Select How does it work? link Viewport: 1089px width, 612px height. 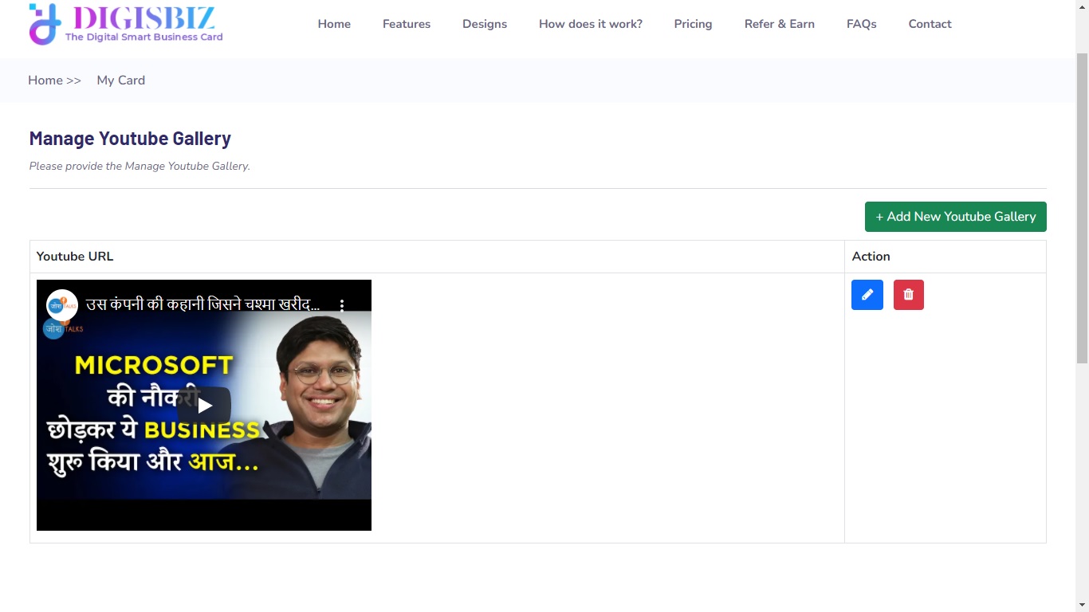(590, 24)
